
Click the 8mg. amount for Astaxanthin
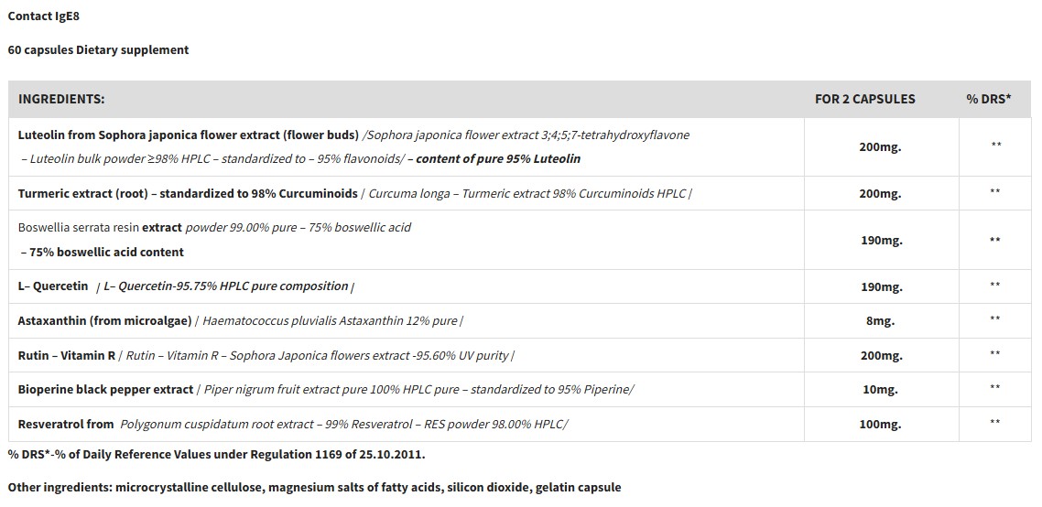click(x=880, y=321)
